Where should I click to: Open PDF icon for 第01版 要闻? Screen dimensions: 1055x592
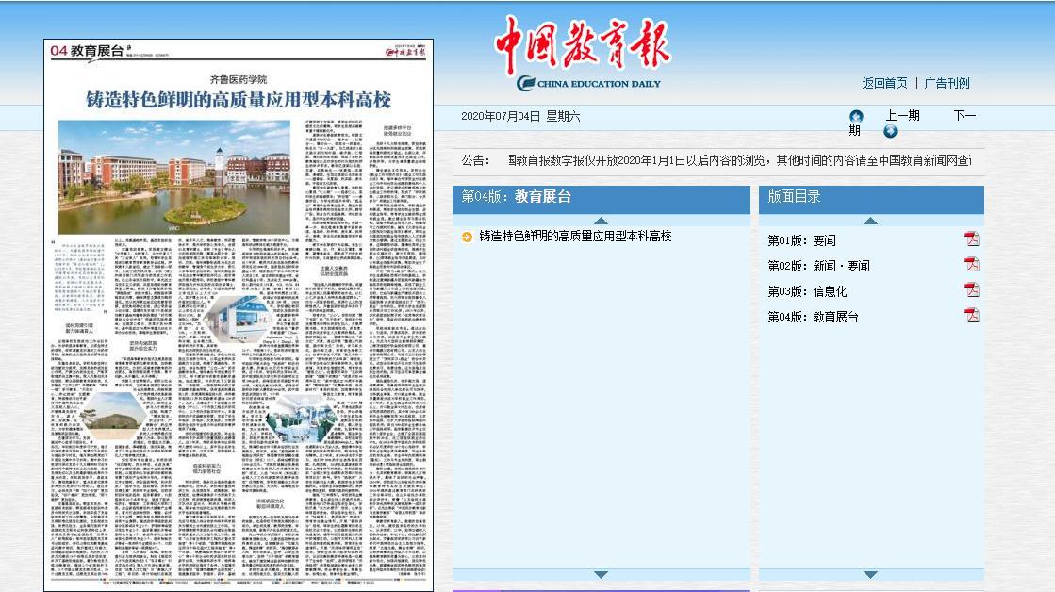(x=971, y=239)
